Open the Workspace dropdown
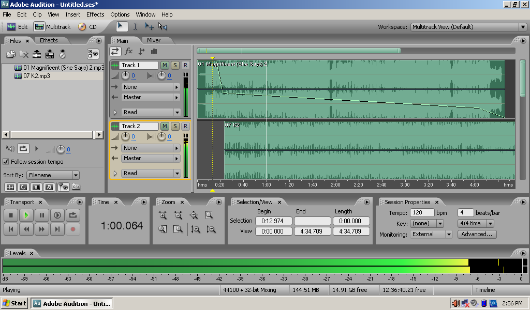530x310 pixels. click(x=523, y=27)
